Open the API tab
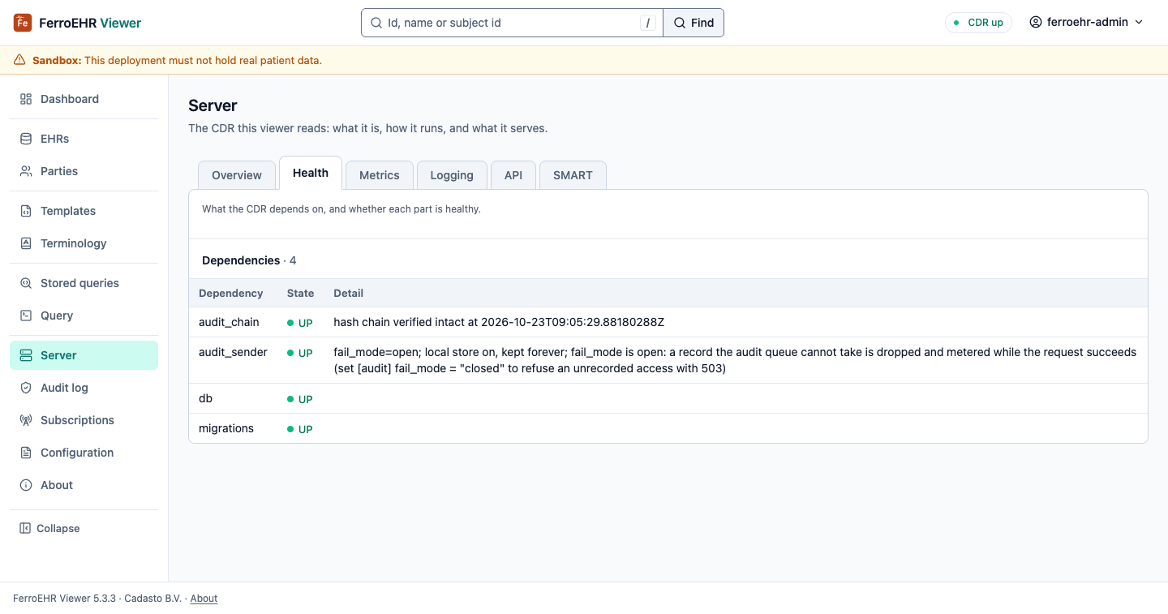This screenshot has height=614, width=1168. (x=513, y=175)
